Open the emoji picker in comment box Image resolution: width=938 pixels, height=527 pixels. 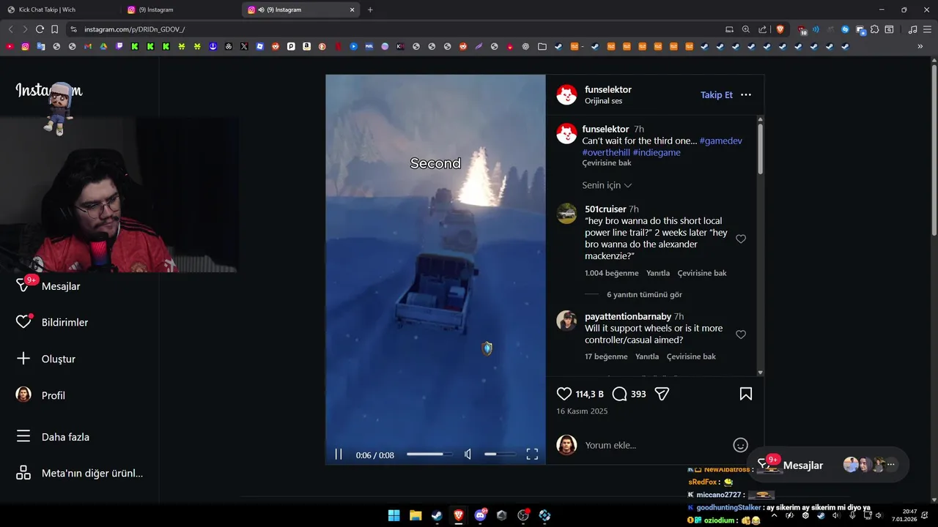tap(741, 445)
